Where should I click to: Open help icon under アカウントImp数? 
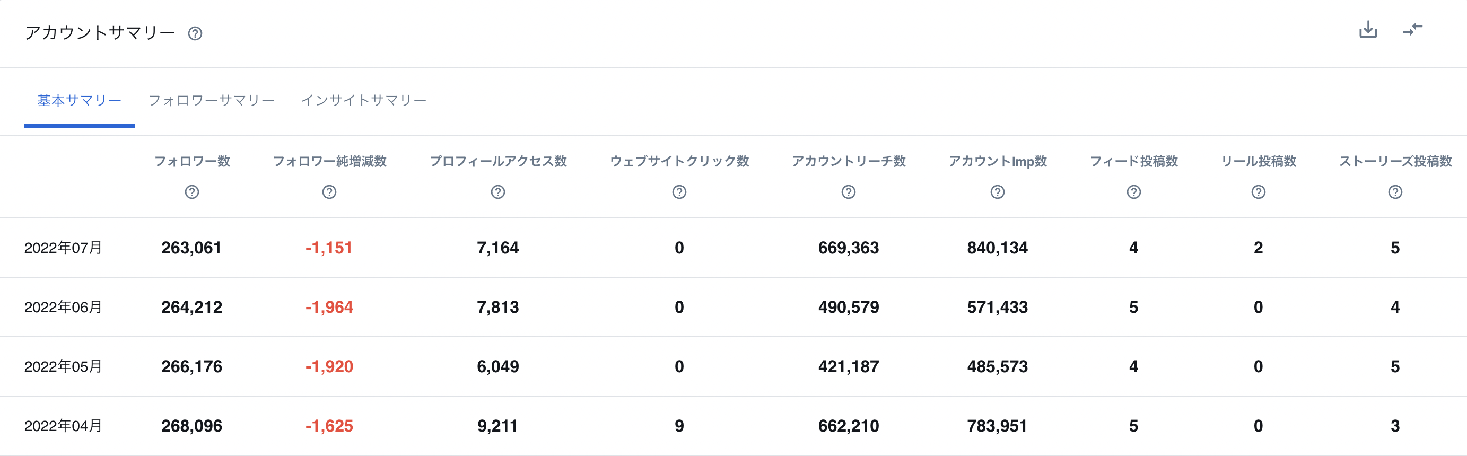(x=997, y=192)
